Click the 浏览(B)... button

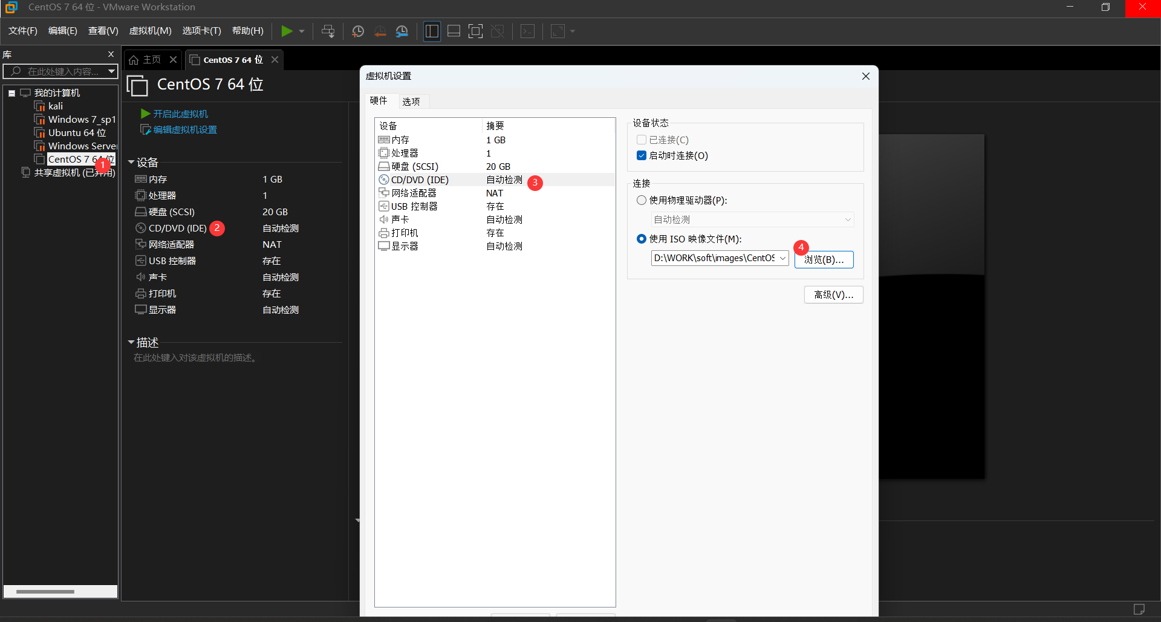point(824,259)
